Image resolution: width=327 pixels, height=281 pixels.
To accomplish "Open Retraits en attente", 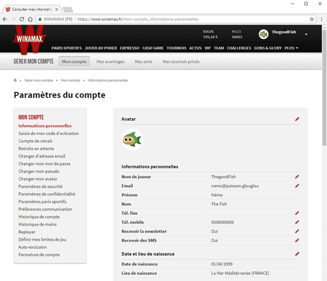I will (x=36, y=148).
